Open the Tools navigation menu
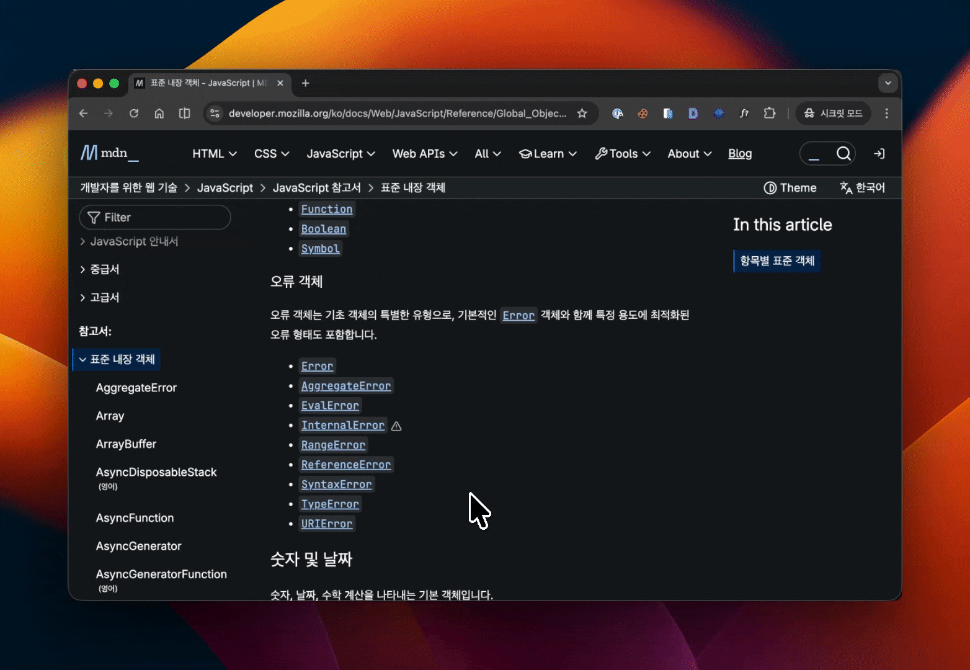This screenshot has height=670, width=970. tap(623, 154)
